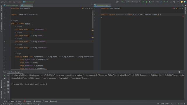
Task: Click the Rollback undo icon in toolbar
Action: click(174, 2)
